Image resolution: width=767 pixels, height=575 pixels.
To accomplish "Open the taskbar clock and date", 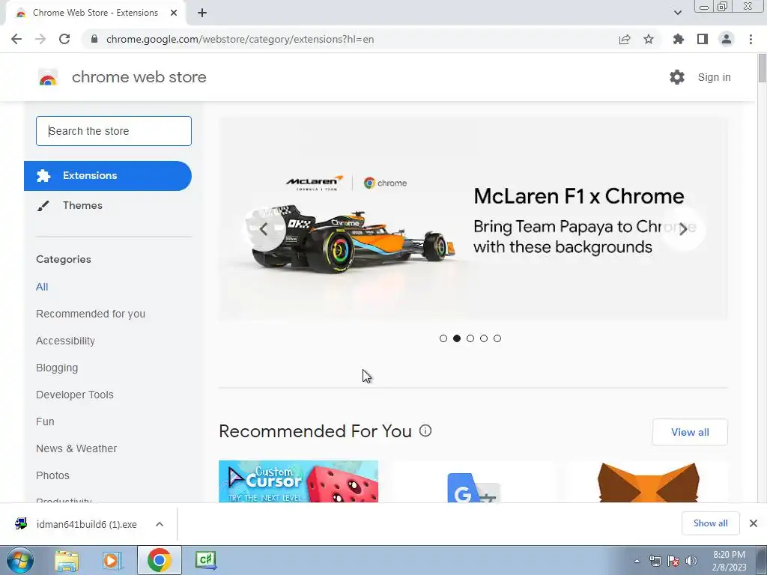I will pos(729,561).
